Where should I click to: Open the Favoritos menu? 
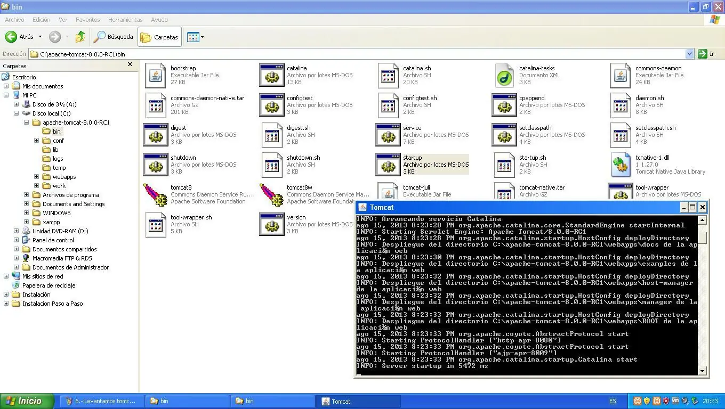pos(87,20)
